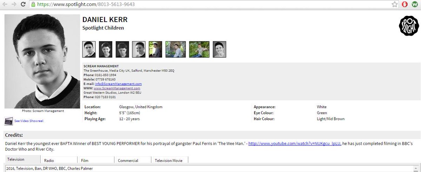Open the seventh green garden thumbnail
The width and height of the screenshot is (421, 172).
pos(199,49)
